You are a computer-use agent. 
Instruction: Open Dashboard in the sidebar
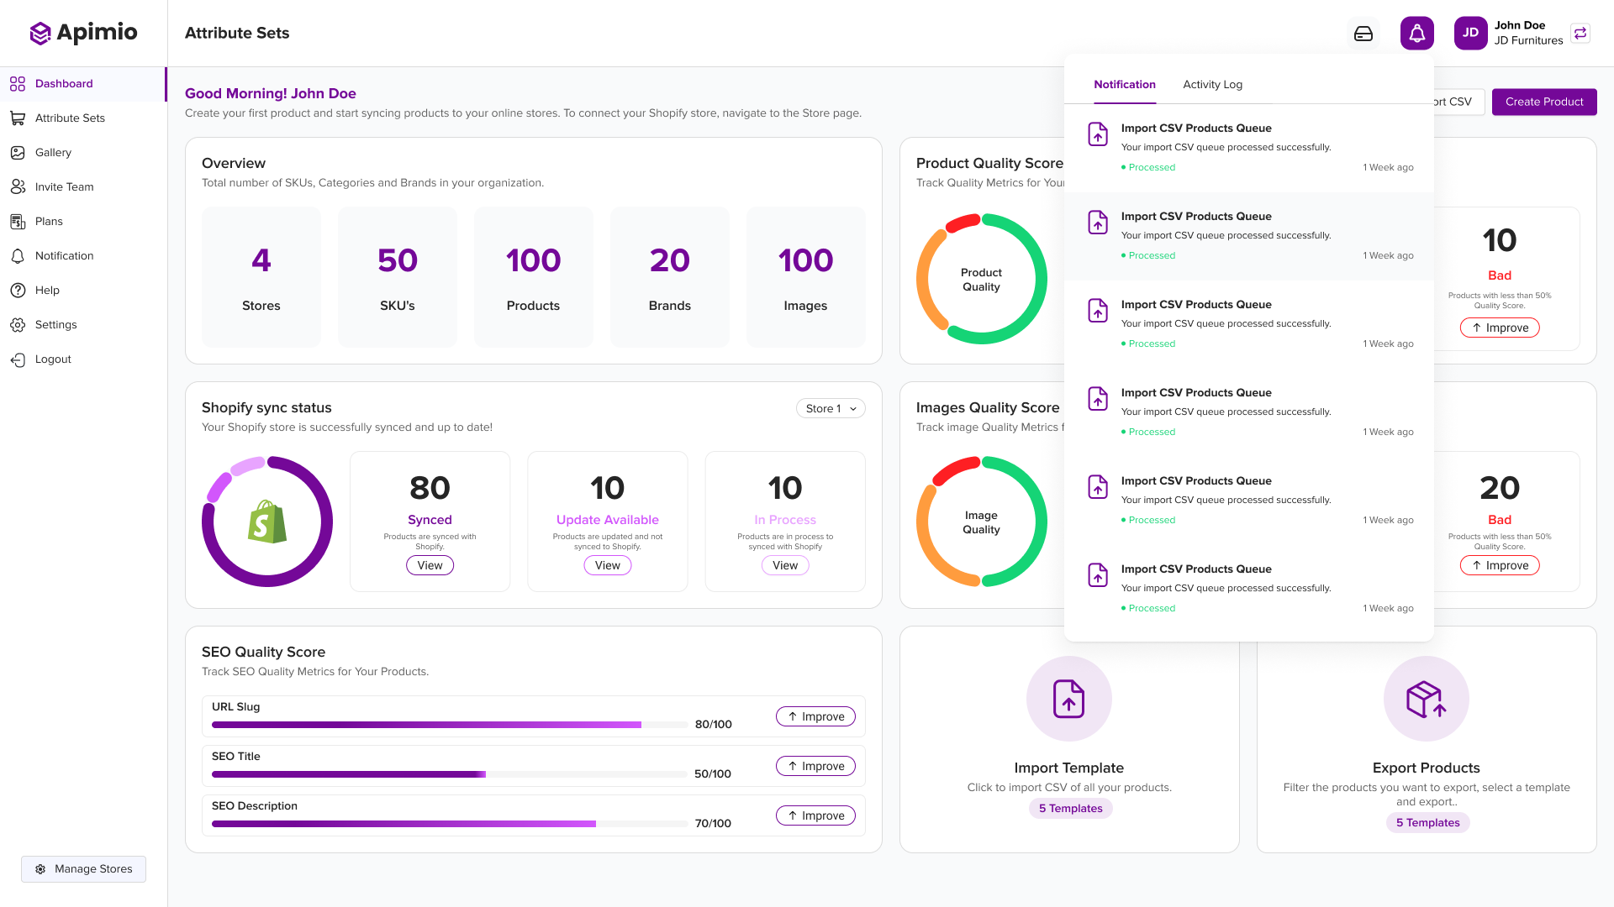tap(83, 84)
